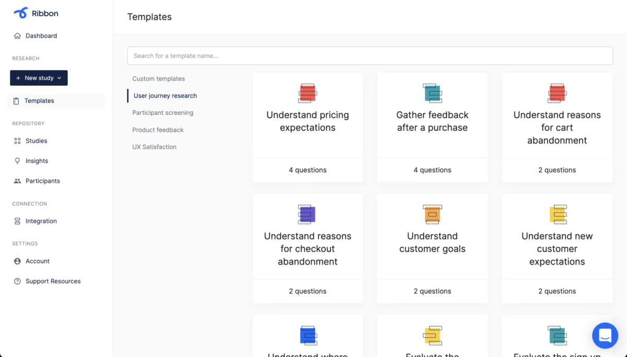The height and width of the screenshot is (357, 627).
Task: Click the Insights lightbulb icon
Action: pyautogui.click(x=17, y=161)
